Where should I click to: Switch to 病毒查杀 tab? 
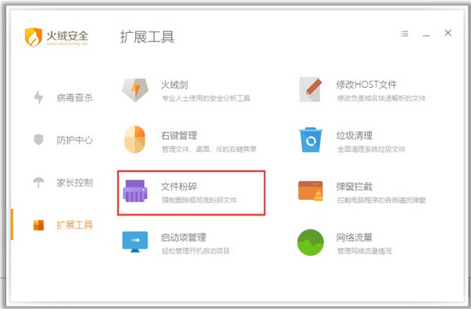pos(75,97)
